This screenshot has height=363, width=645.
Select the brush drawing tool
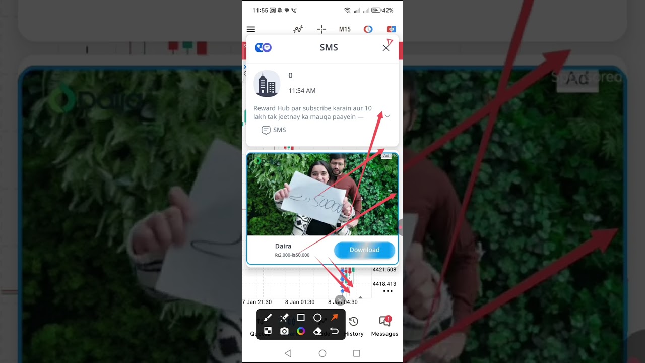point(268,318)
